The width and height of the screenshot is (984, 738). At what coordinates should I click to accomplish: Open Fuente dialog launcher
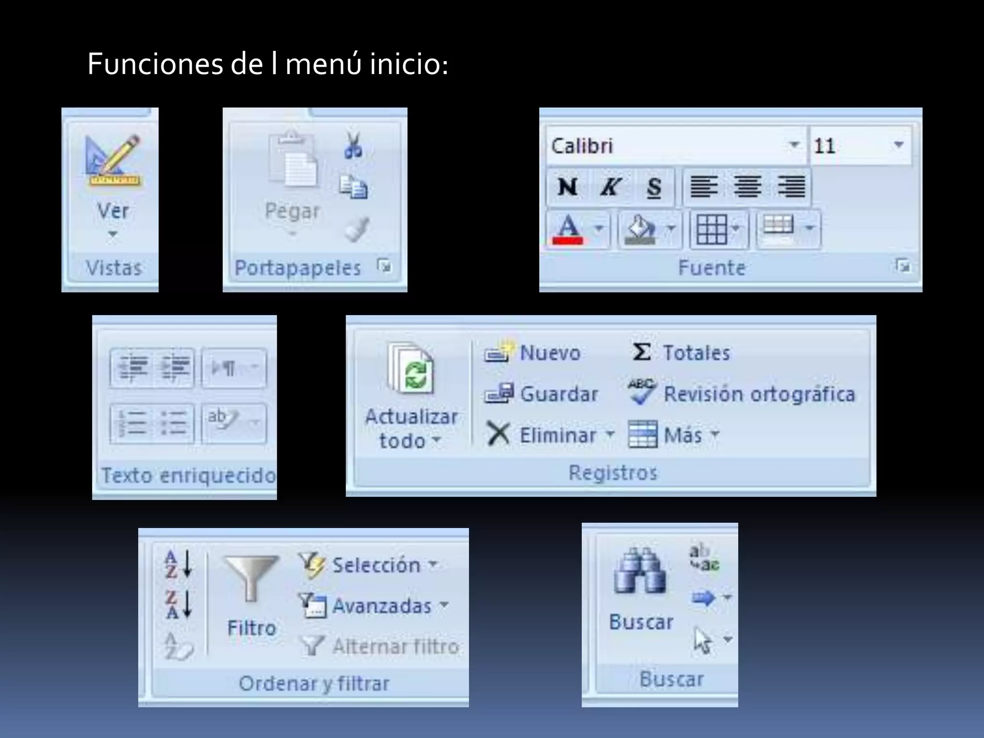point(903,265)
